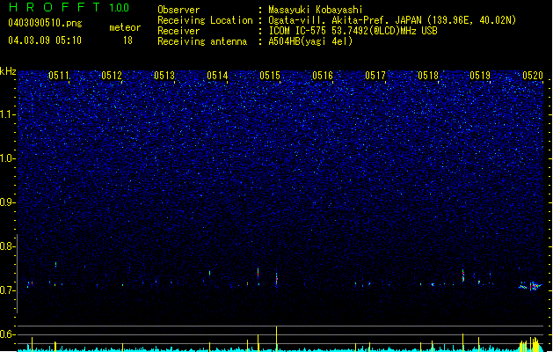This screenshot has height=352, width=553.
Task: Select the filename 0403090510.png
Action: click(x=45, y=23)
